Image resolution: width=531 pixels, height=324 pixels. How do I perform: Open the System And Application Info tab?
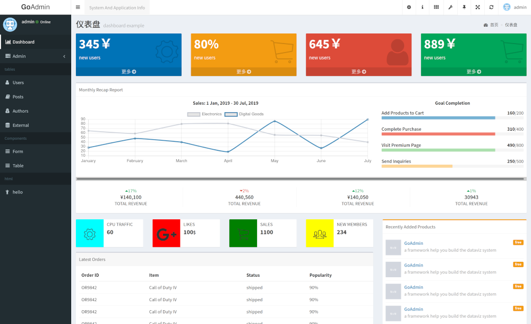point(117,8)
